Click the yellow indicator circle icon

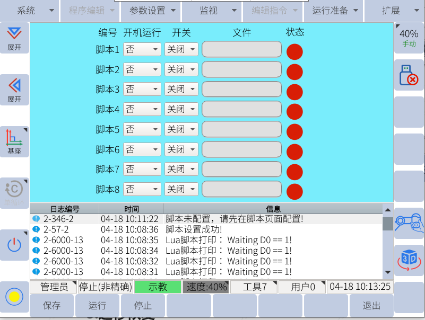(14, 296)
